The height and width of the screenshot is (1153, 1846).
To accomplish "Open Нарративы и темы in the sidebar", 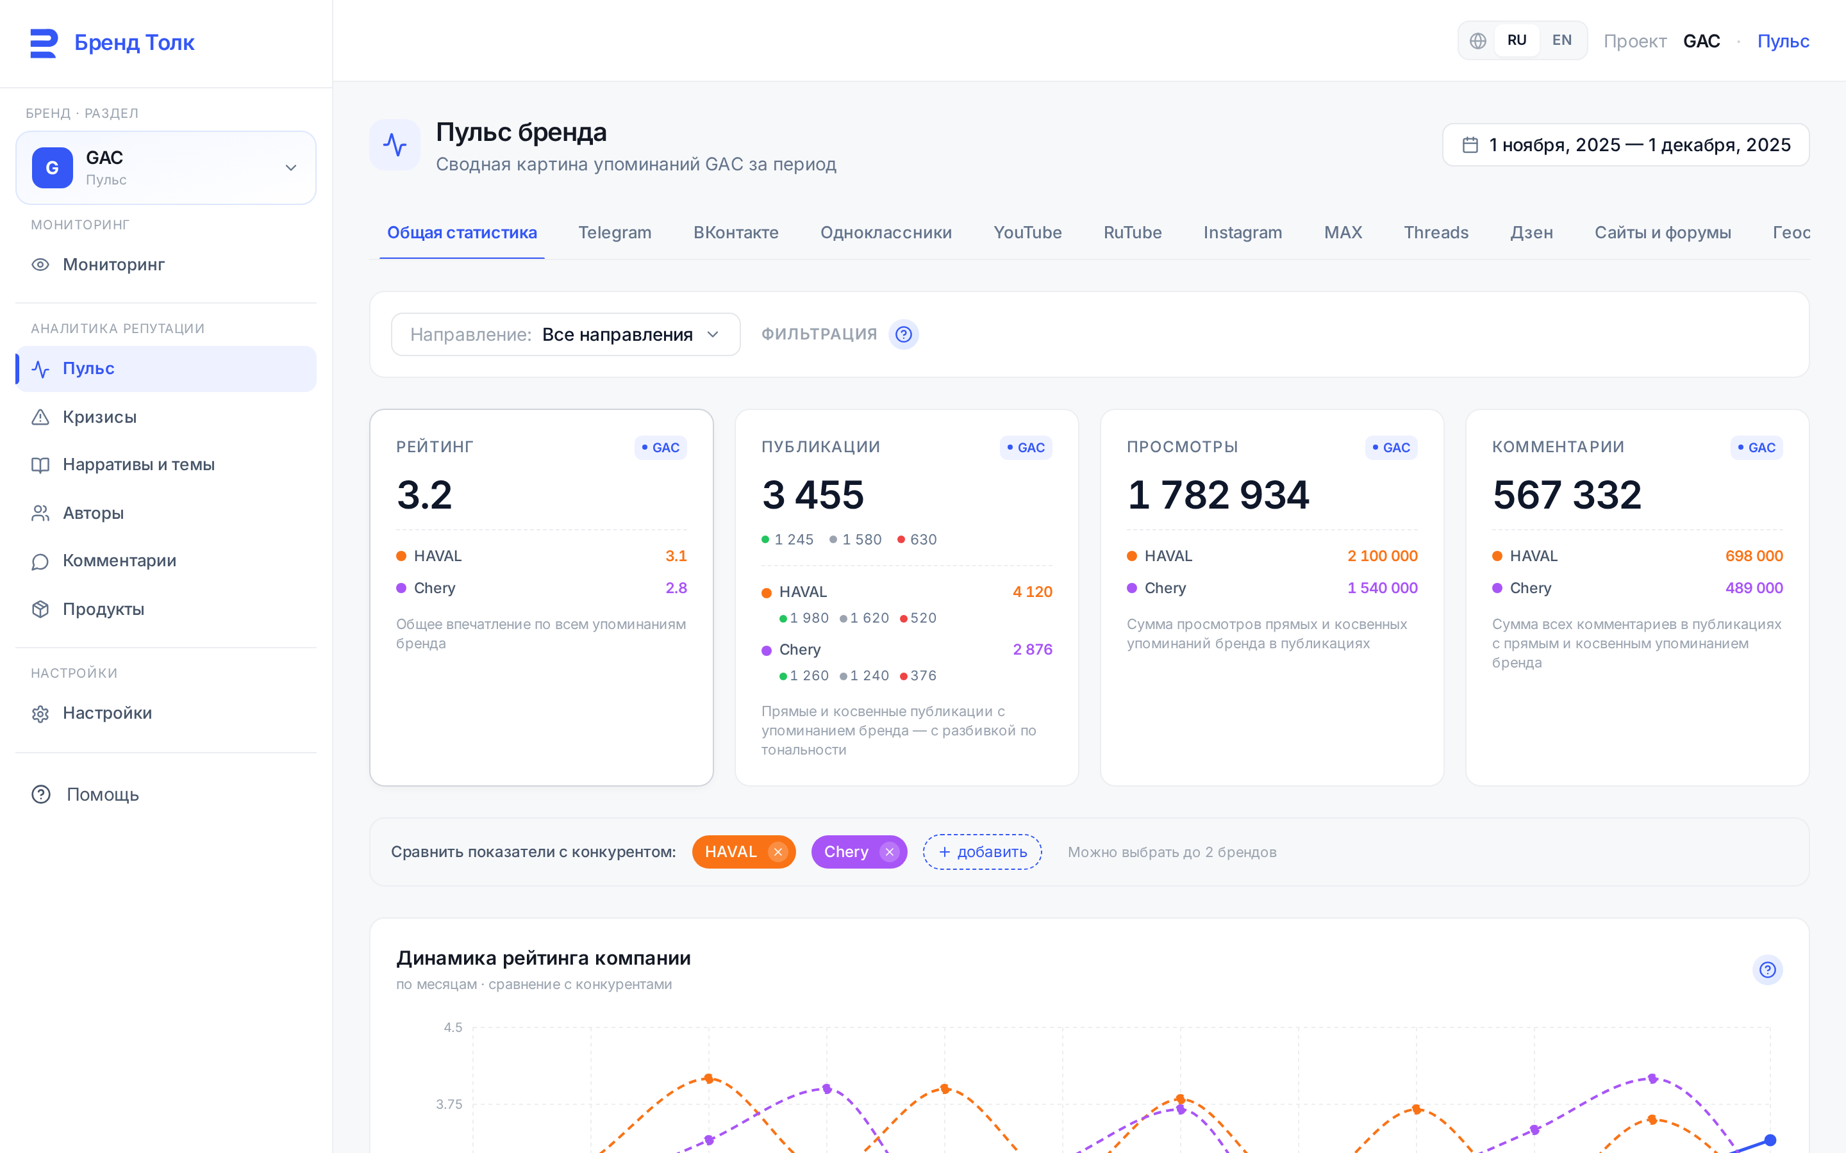I will (x=165, y=465).
